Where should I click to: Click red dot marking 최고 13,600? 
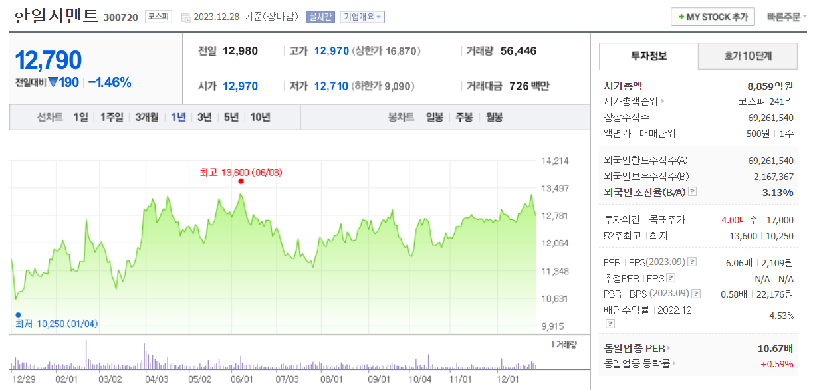point(241,181)
